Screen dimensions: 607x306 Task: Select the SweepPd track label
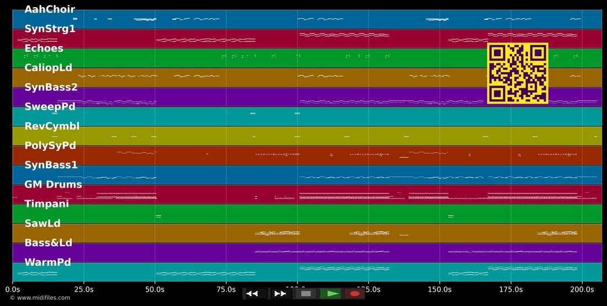(50, 107)
